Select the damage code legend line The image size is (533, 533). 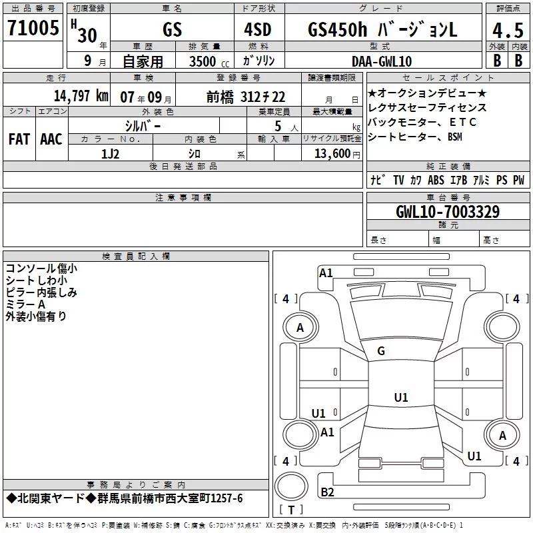234,525
